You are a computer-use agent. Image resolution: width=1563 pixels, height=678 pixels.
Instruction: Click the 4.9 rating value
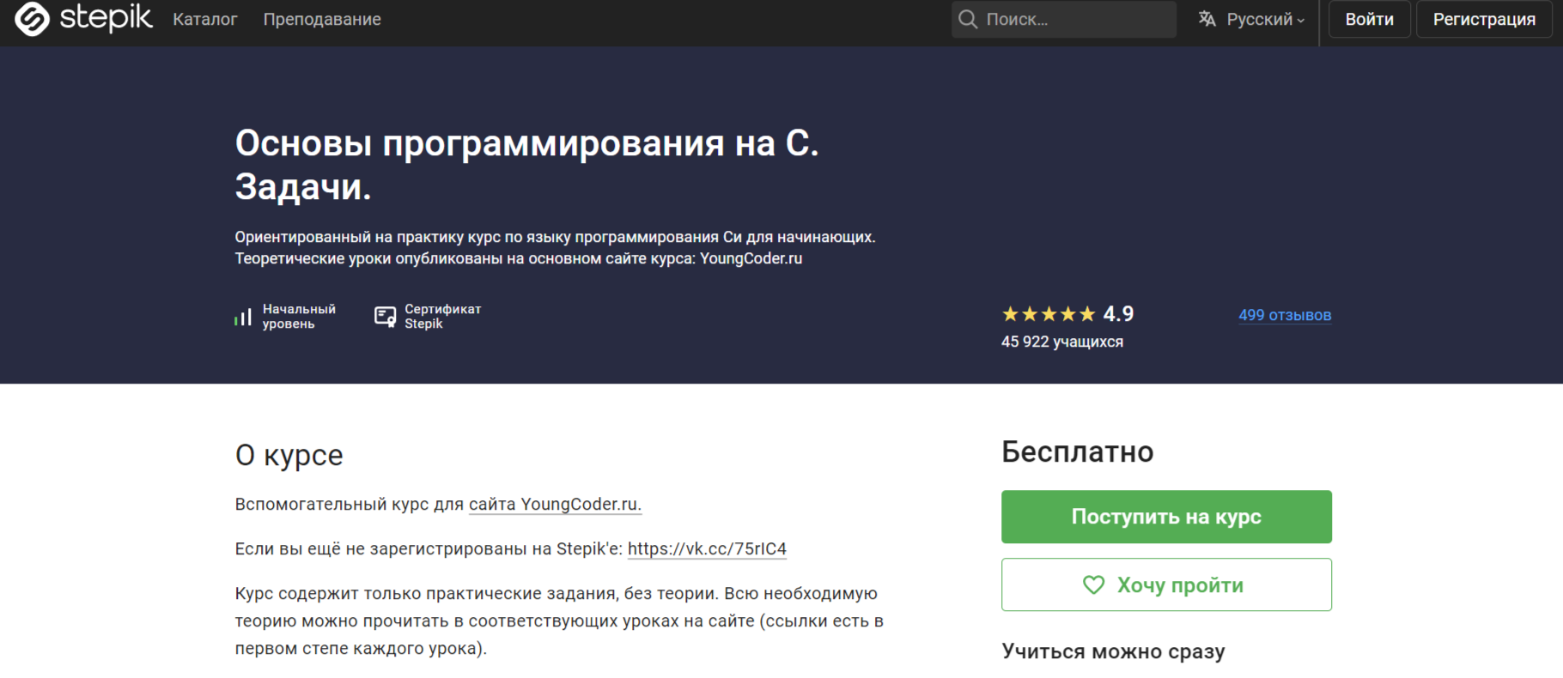point(1118,314)
